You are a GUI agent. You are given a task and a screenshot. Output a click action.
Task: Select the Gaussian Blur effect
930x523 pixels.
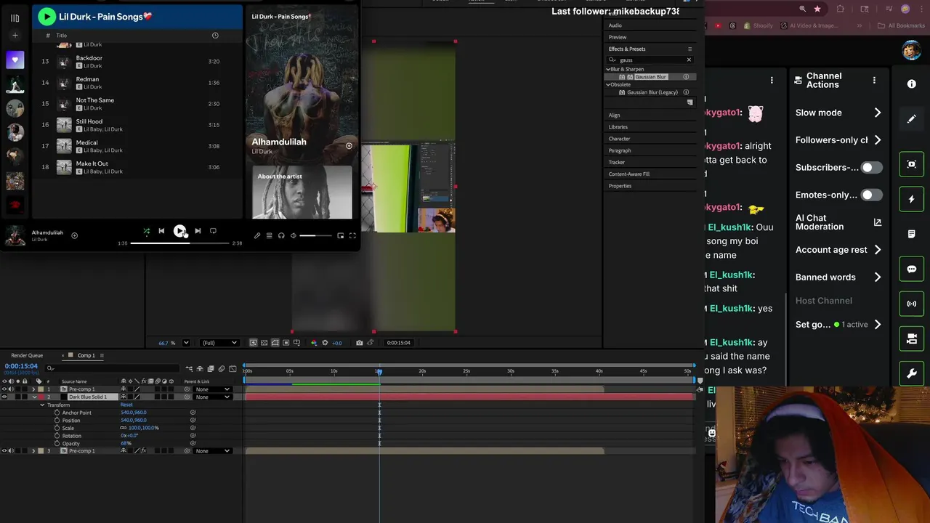click(650, 77)
